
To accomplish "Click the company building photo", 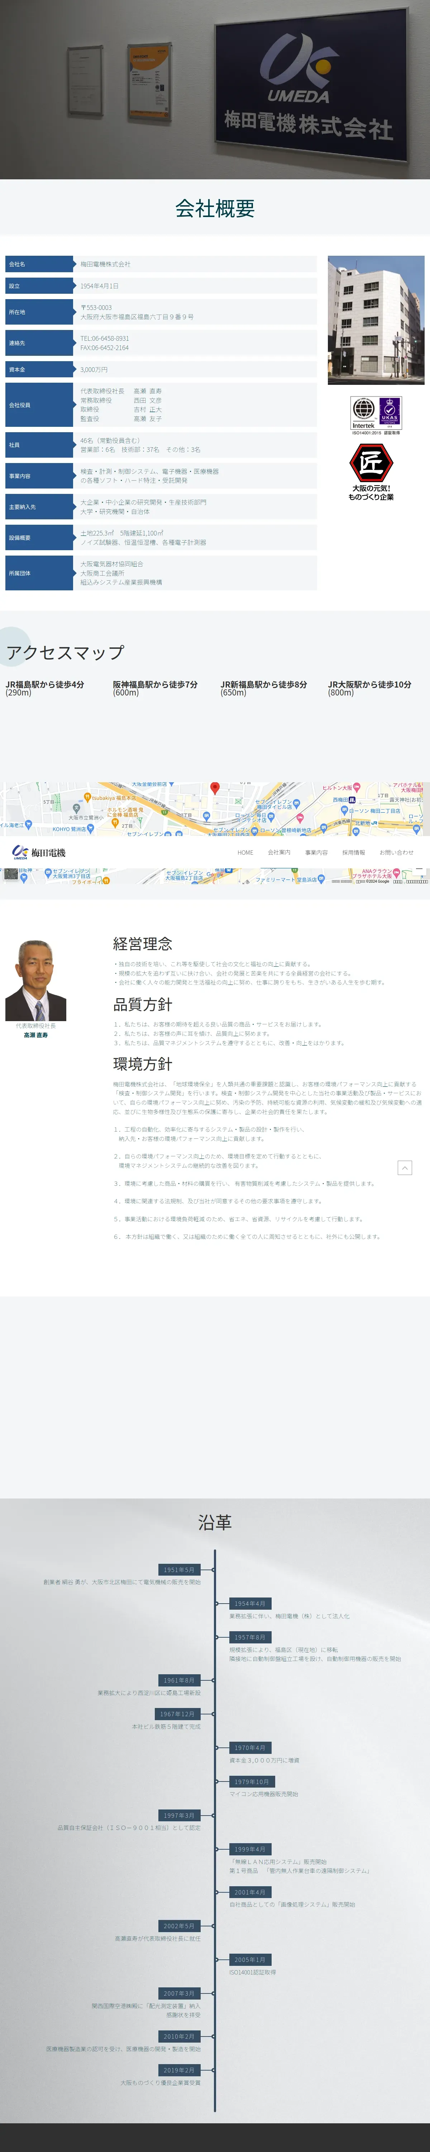I will (x=376, y=320).
